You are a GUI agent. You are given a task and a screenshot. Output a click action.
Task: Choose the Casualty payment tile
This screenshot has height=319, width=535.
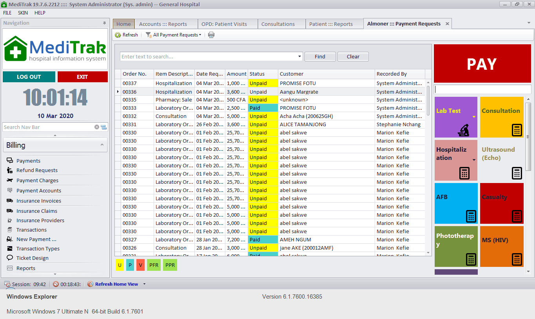click(x=502, y=203)
